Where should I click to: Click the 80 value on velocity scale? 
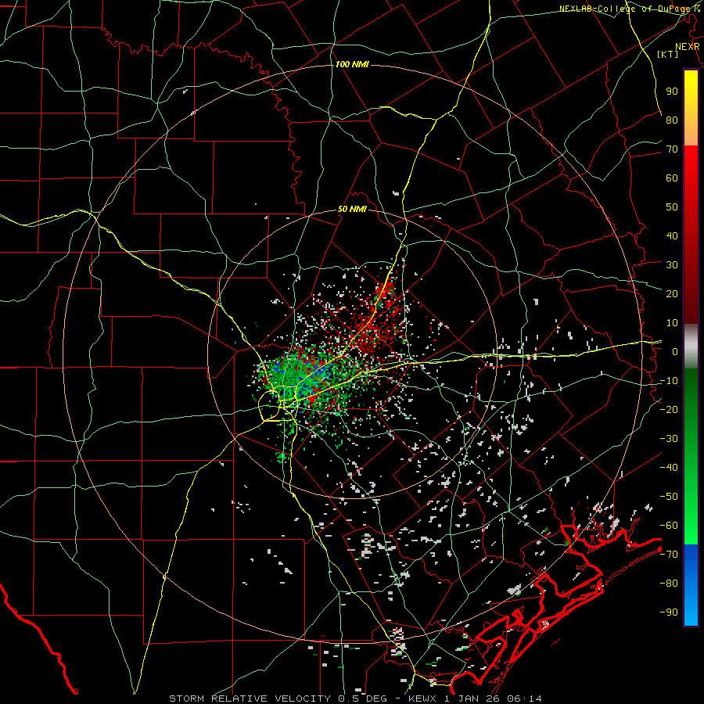pos(672,120)
